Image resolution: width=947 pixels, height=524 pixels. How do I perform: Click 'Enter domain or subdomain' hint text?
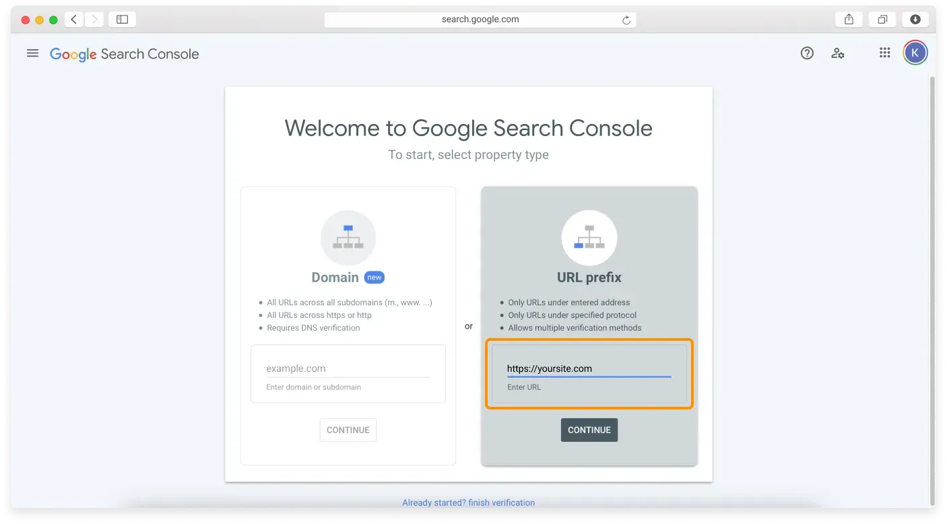click(313, 387)
